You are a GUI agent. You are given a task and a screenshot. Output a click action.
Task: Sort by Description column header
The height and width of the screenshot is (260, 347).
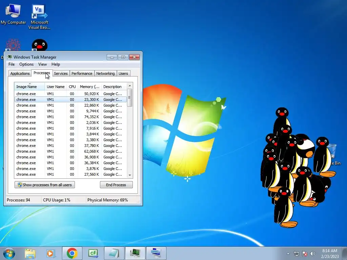click(114, 87)
